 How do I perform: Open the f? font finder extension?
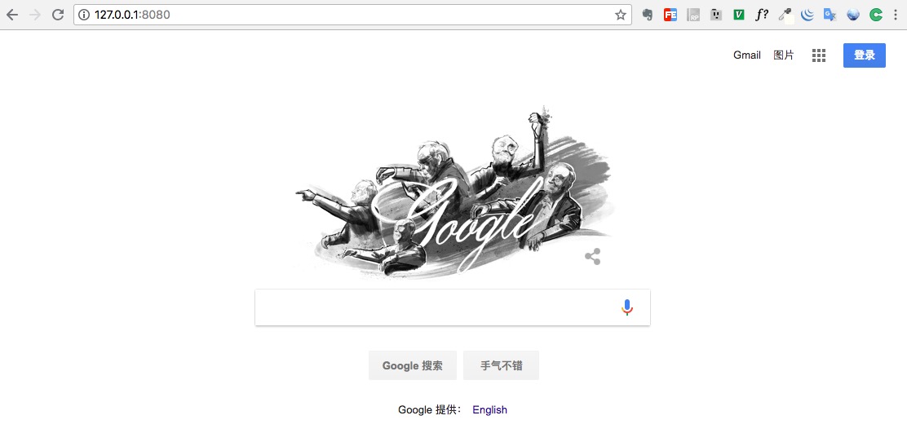(x=762, y=15)
